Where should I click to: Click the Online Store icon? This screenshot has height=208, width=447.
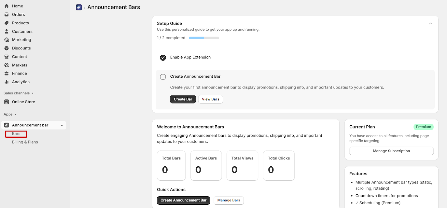(6, 102)
